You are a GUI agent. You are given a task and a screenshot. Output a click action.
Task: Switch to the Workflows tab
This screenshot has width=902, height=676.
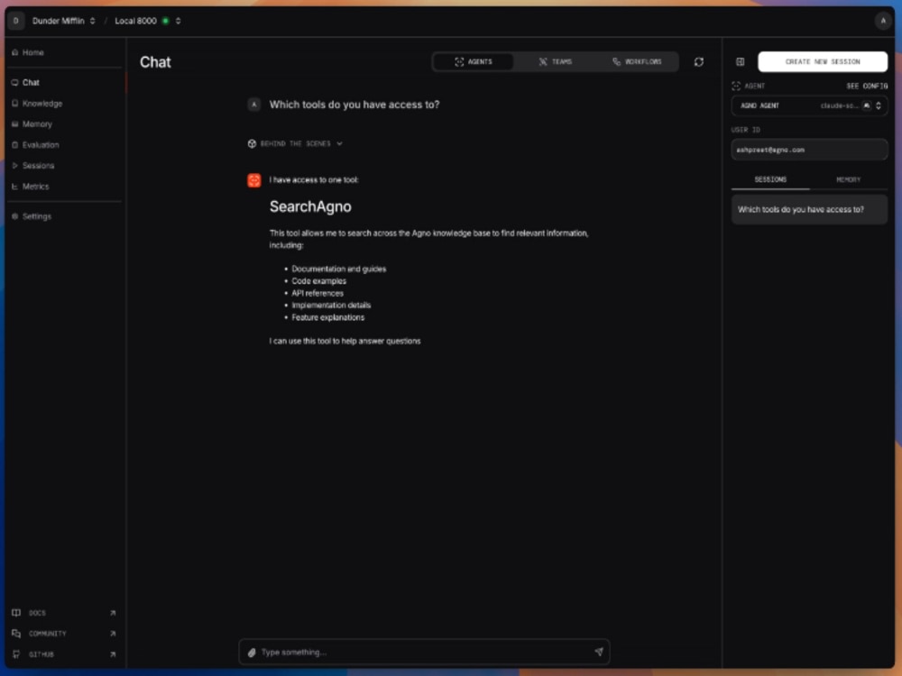click(x=637, y=61)
